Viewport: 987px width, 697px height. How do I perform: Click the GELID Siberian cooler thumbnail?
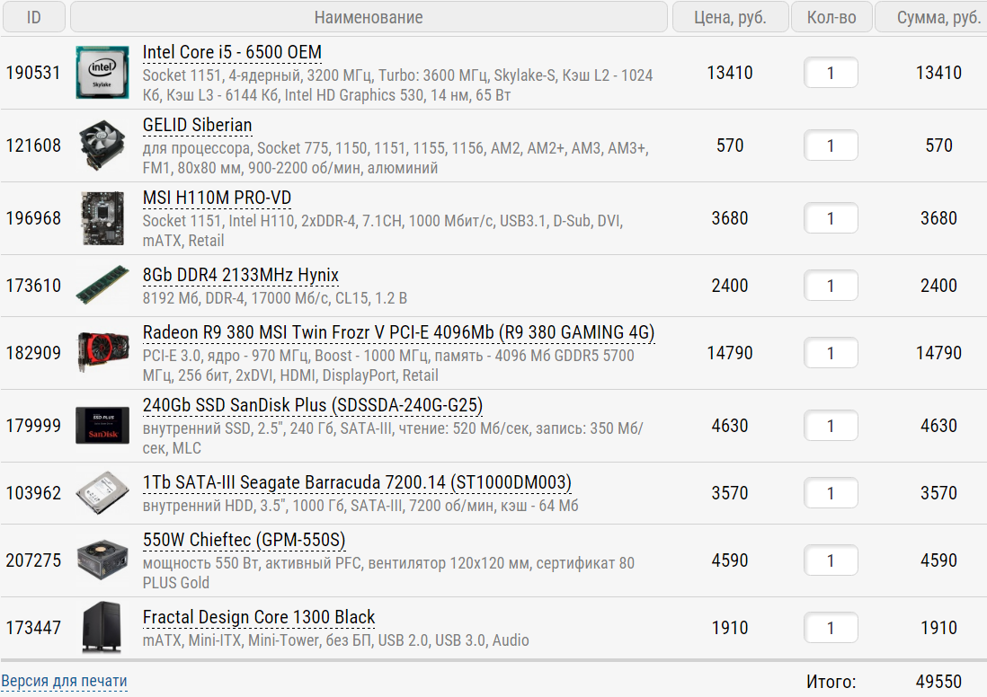[102, 146]
